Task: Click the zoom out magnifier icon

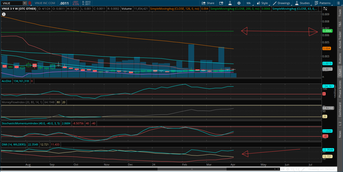Action: pos(298,169)
